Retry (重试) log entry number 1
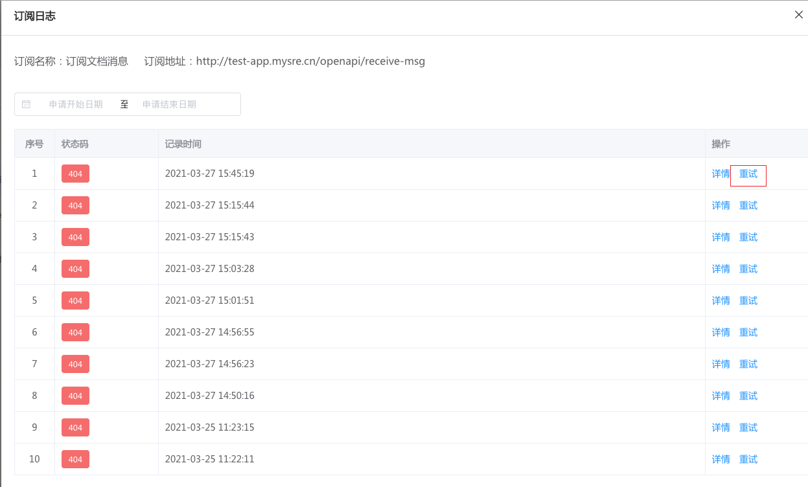Viewport: 808px width, 487px height. pos(748,174)
